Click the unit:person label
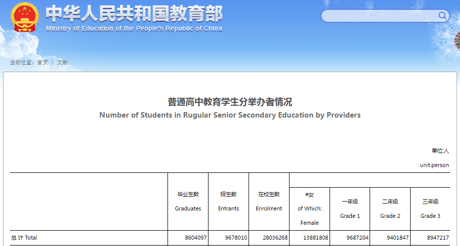Screen dimensions: 460x246 [x=434, y=165]
